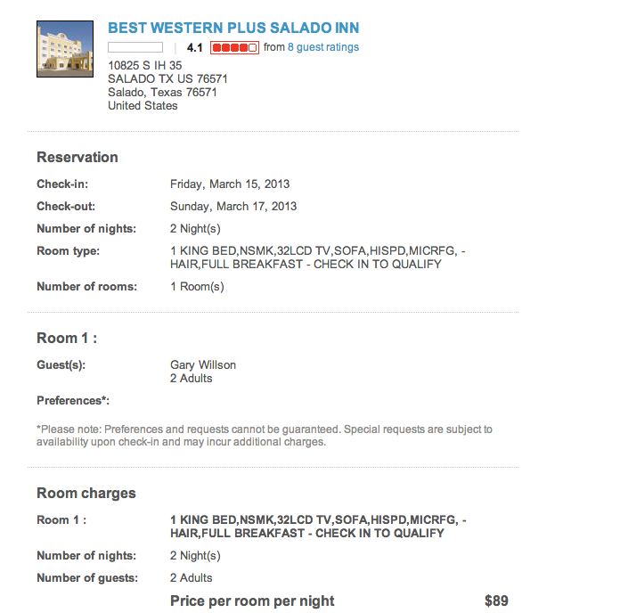Click the Best Western Plus Salado Inn title

[233, 29]
